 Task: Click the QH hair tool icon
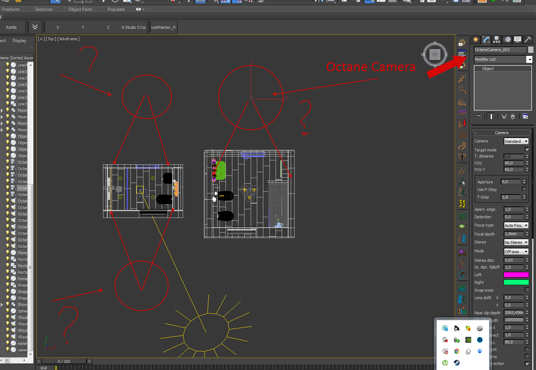point(462,43)
